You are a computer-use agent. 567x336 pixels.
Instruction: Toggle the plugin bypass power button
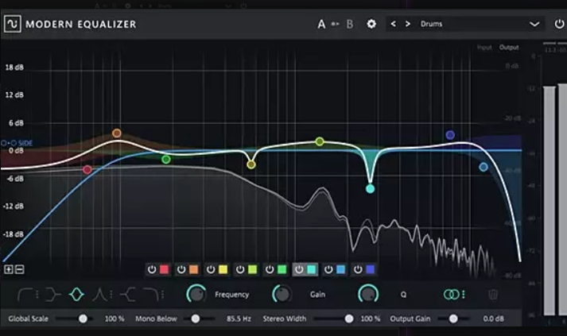point(559,24)
